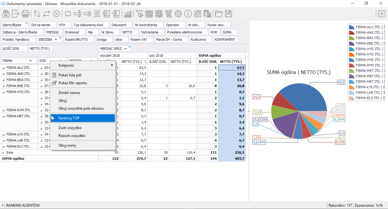The width and height of the screenshot is (388, 209).
Task: Click the open folder icon
Action: click(219, 14)
